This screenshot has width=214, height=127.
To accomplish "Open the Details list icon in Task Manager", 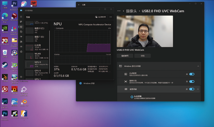I will [x=21, y=47].
